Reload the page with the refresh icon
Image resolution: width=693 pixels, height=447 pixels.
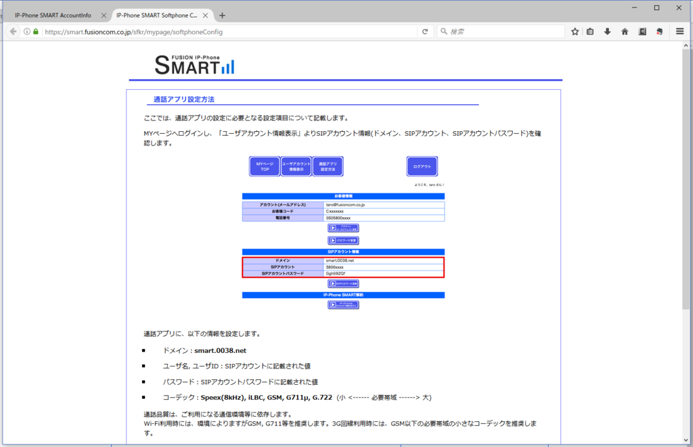(x=425, y=32)
